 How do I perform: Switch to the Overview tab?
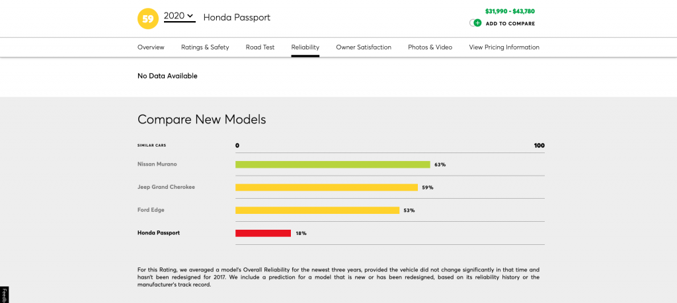[x=151, y=48]
